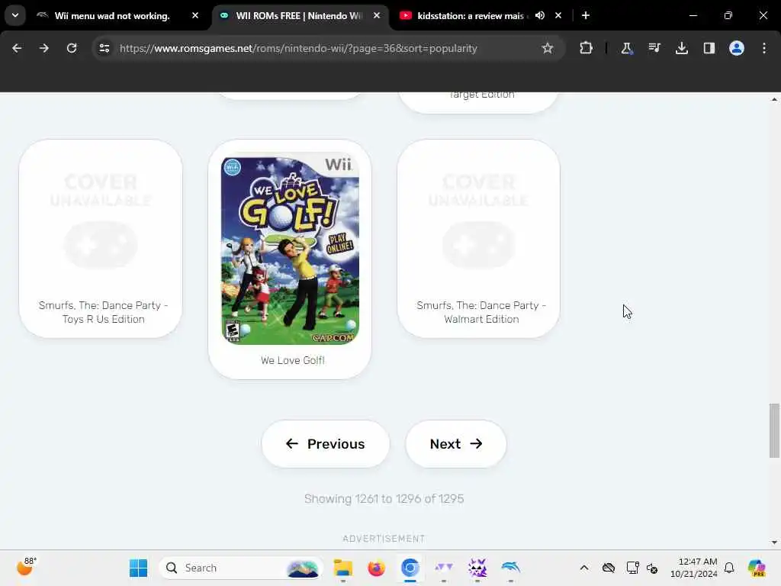
Task: Open media controls icon in toolbar
Action: coord(654,48)
